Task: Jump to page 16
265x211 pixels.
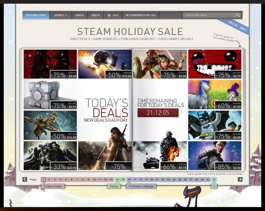Action: 129,179
